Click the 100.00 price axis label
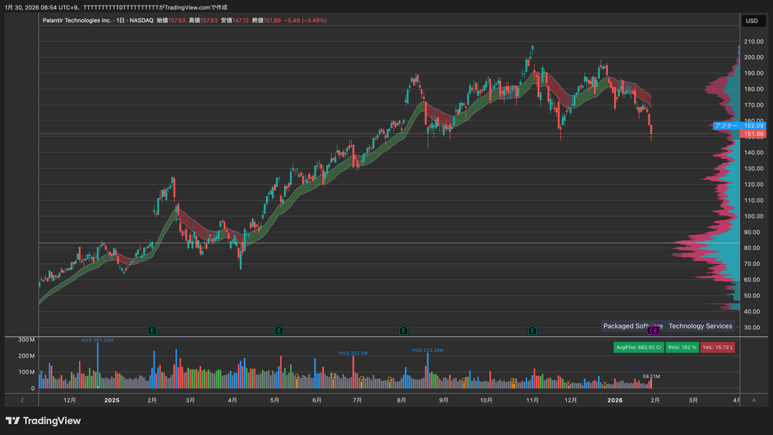The width and height of the screenshot is (773, 435). coord(753,216)
